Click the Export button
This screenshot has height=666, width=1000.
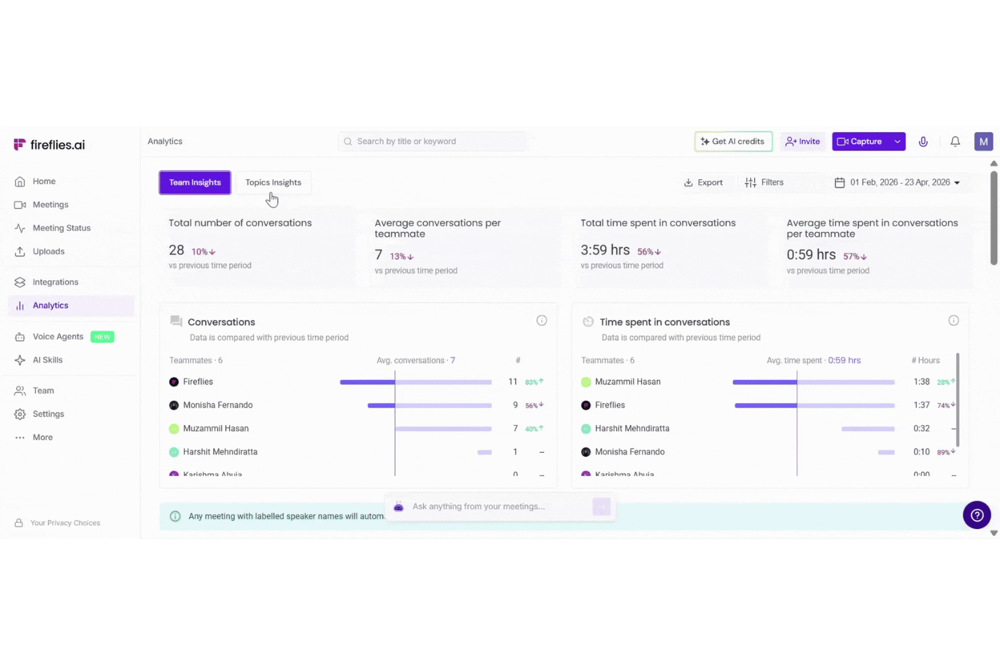(x=703, y=183)
